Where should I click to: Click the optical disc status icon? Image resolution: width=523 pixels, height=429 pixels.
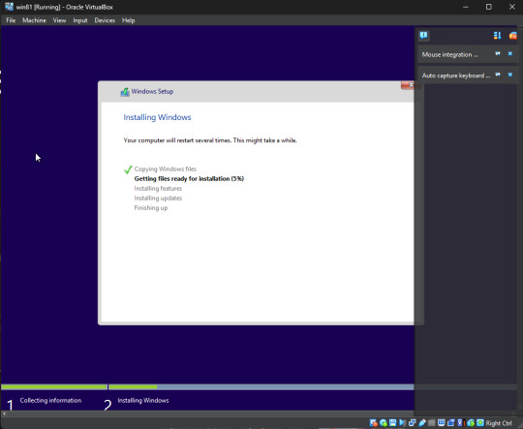tap(384, 423)
